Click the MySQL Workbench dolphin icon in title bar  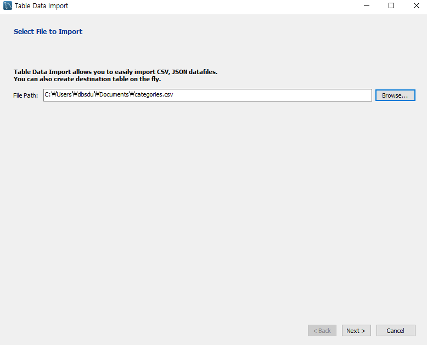tap(7, 5)
